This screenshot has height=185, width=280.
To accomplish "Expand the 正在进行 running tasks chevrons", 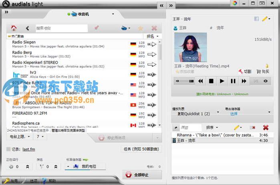I will click(x=28, y=167).
